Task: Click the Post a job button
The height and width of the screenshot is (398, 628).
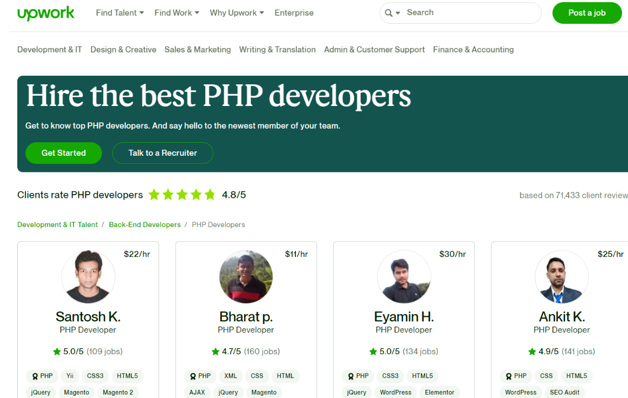Action: point(587,13)
